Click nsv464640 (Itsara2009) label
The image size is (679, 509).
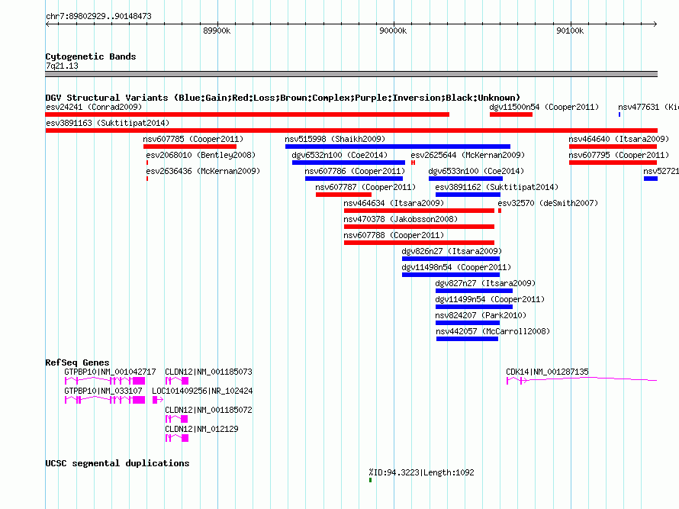[619, 139]
